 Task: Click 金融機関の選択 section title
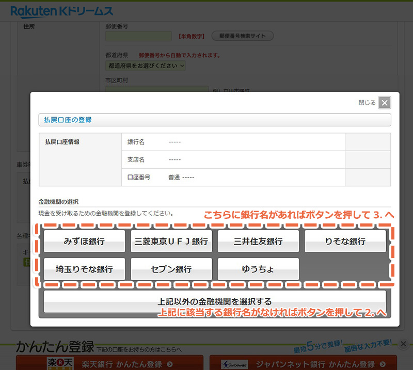58,202
